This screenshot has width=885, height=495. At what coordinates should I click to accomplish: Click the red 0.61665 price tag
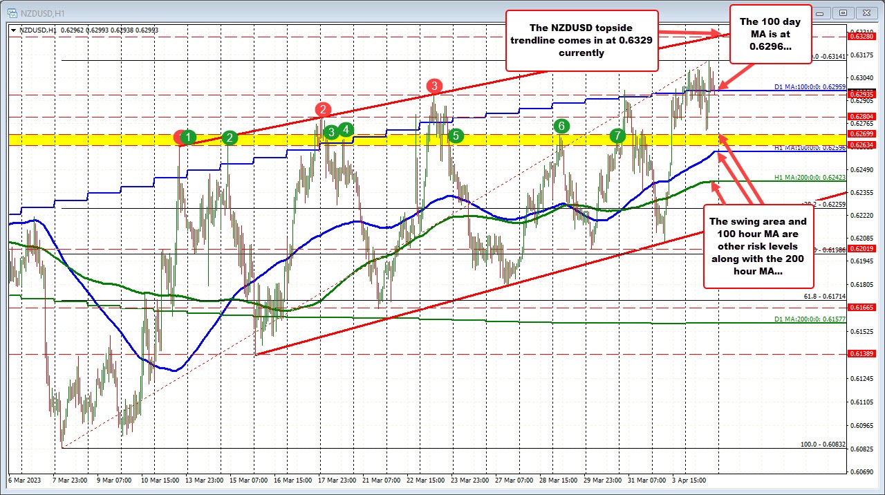pos(861,307)
